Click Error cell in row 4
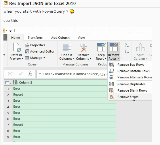 pos(64,107)
